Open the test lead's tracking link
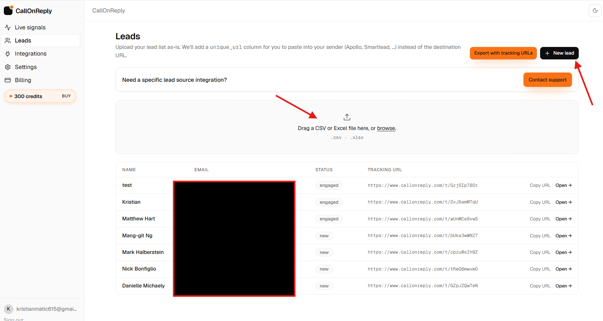The width and height of the screenshot is (603, 321). [563, 185]
